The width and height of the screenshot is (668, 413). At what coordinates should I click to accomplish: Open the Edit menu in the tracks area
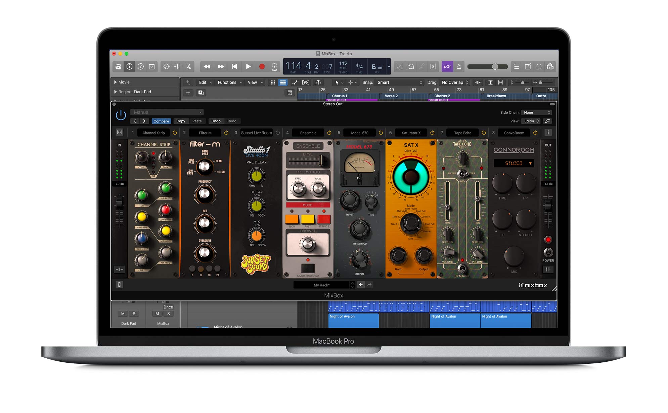coord(205,82)
